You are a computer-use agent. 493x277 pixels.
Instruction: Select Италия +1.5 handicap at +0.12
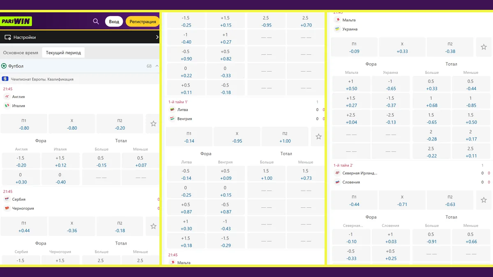(x=60, y=162)
